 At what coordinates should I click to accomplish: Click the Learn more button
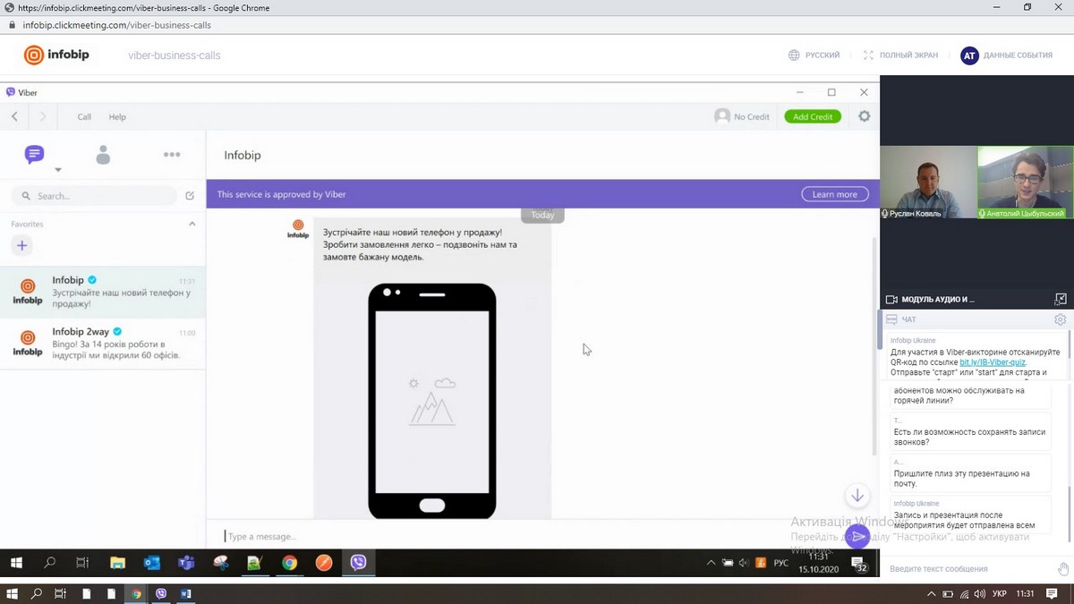(x=834, y=194)
